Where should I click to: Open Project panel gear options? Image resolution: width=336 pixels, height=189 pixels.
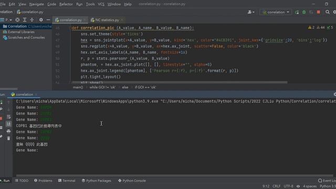click(41, 20)
